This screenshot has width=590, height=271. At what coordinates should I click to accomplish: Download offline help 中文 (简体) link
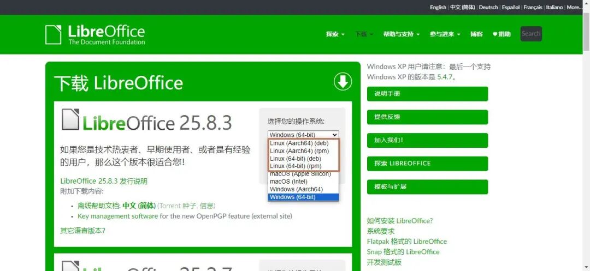[x=139, y=206]
